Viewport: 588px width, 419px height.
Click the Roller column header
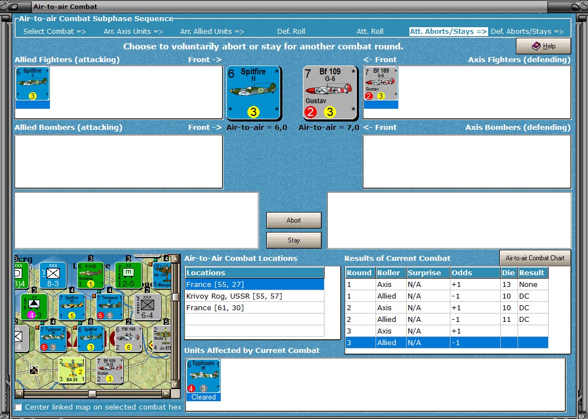391,272
